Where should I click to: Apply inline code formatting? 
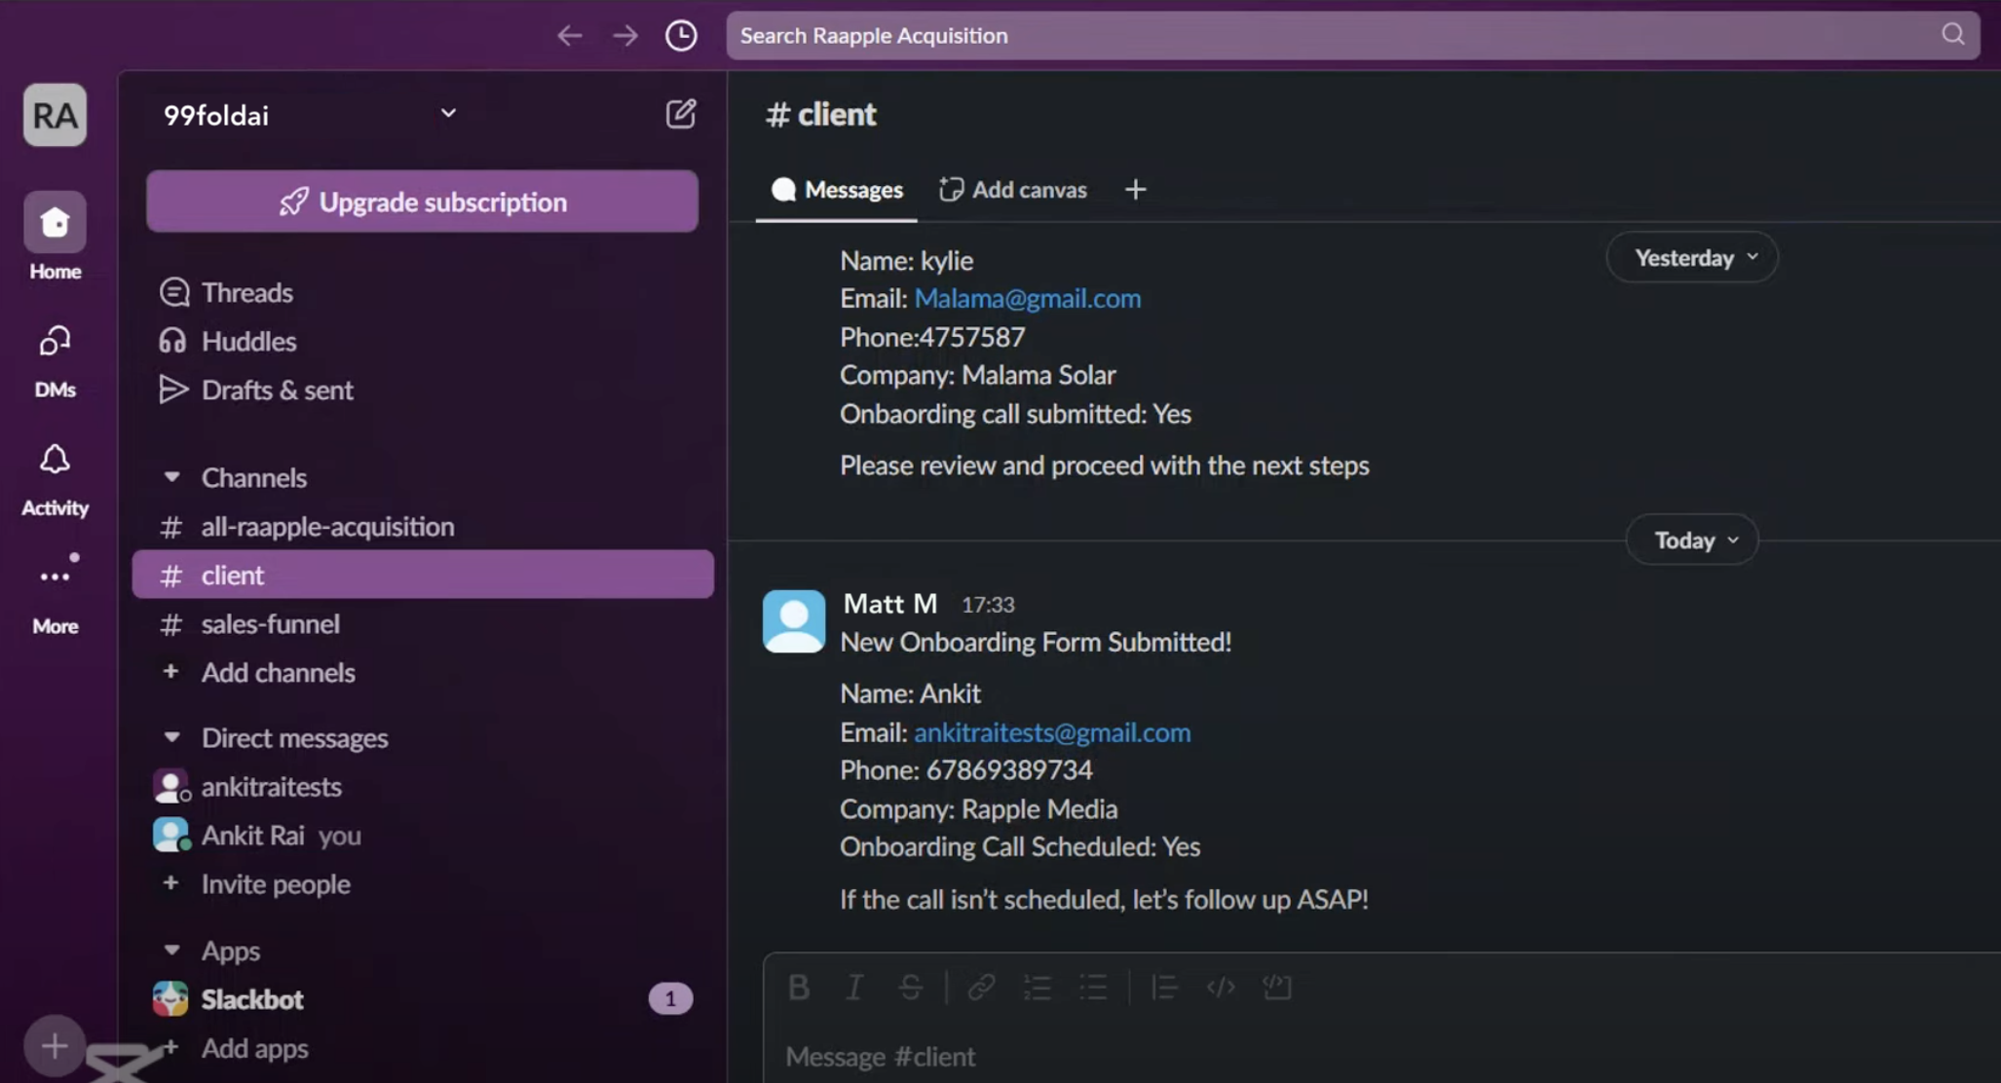coord(1221,988)
